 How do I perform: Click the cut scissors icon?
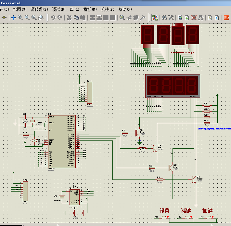[x=69, y=18]
